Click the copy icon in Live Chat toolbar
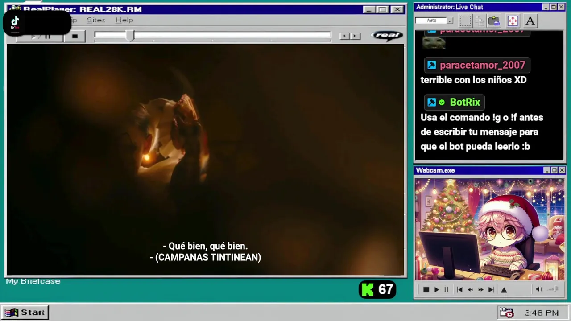Viewport: 571px width, 321px height. pos(480,21)
